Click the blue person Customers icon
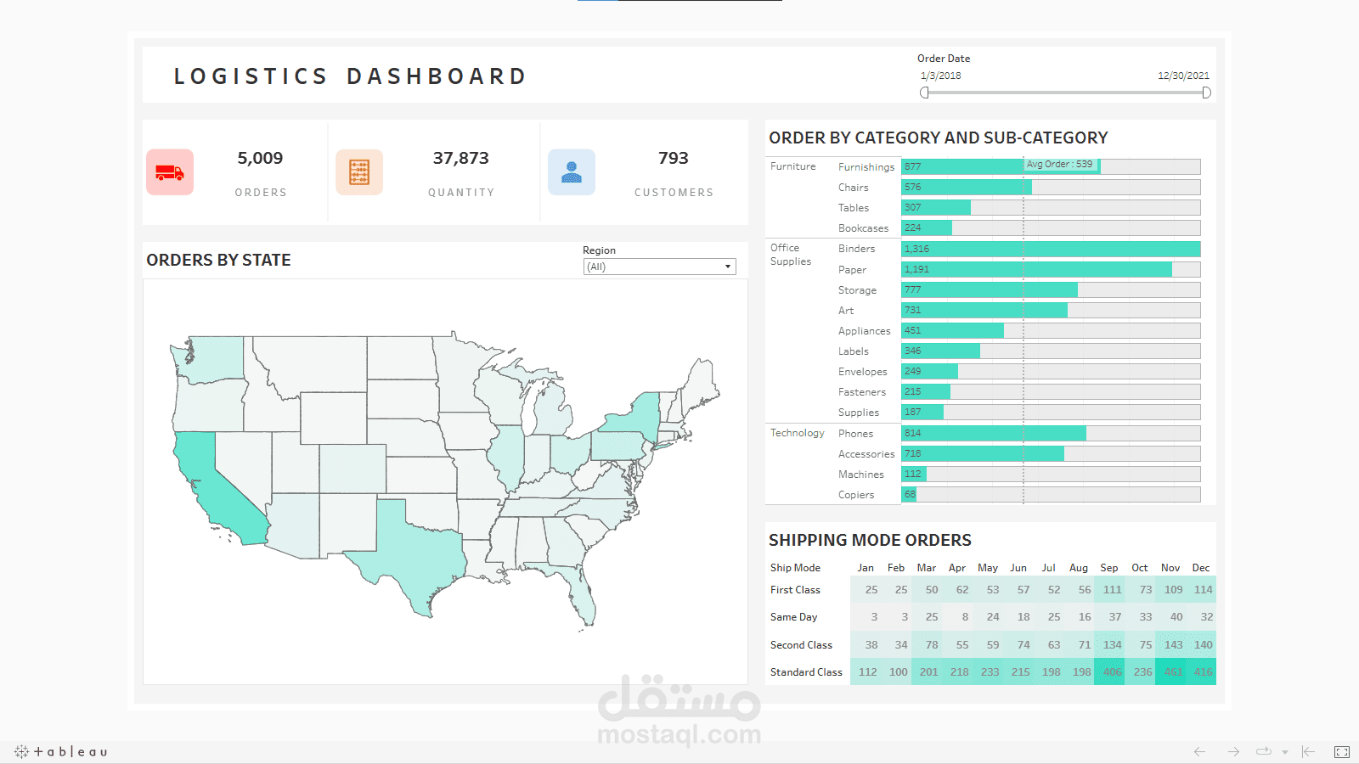 pos(572,171)
